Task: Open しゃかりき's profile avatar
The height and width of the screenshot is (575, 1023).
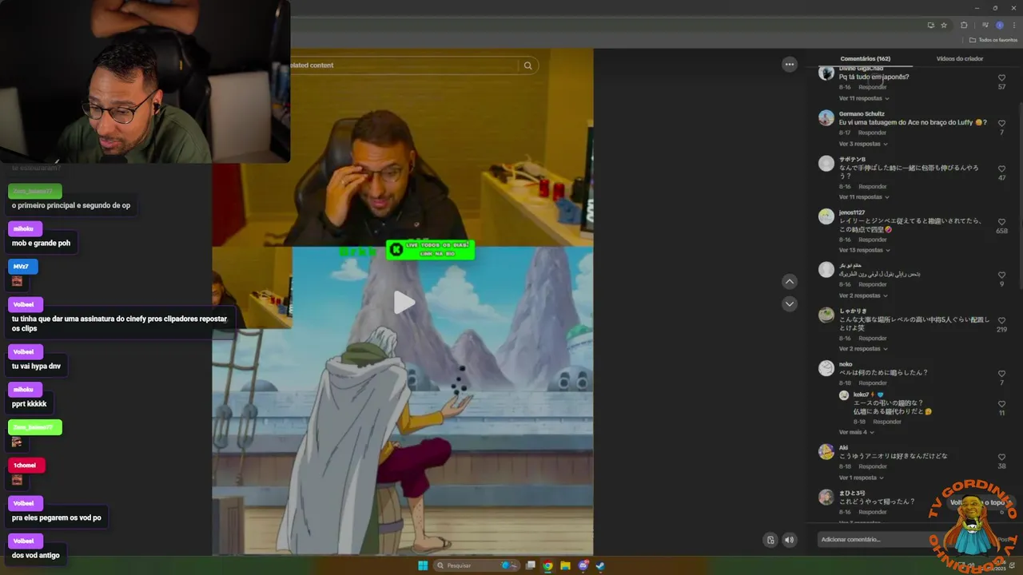Action: [x=826, y=315]
